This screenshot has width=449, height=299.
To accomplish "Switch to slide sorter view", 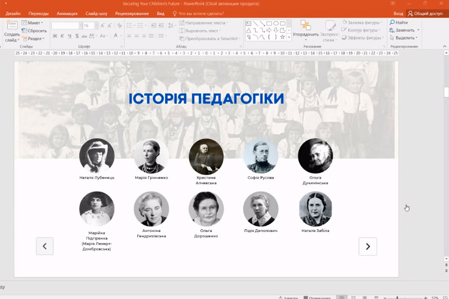I will click(x=353, y=297).
